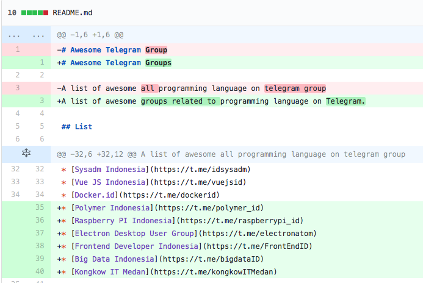Click old line number 32
Image resolution: width=423 pixels, height=283 pixels.
click(15, 169)
